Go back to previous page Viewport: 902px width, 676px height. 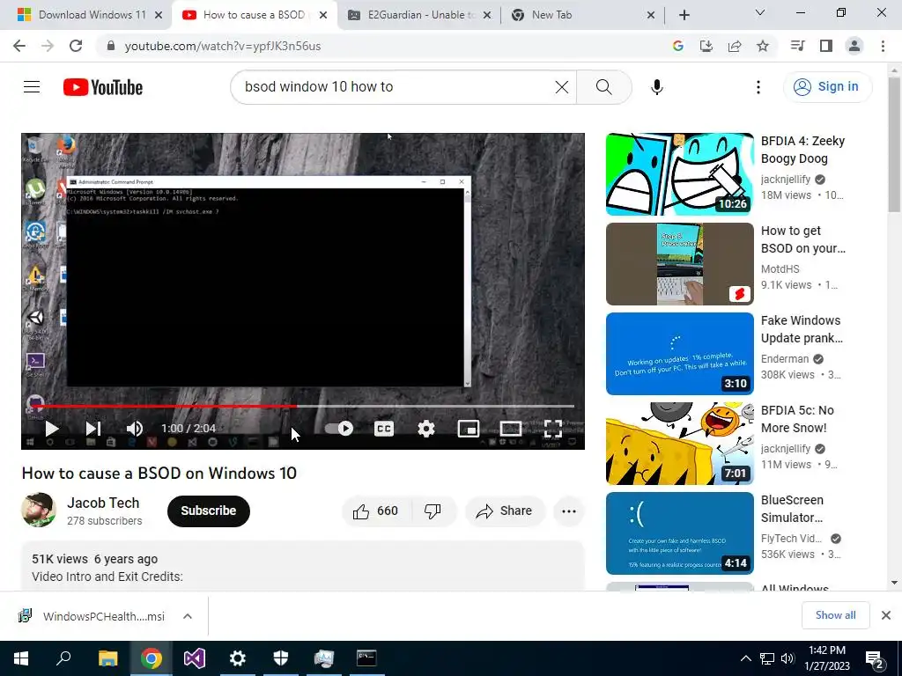click(19, 46)
